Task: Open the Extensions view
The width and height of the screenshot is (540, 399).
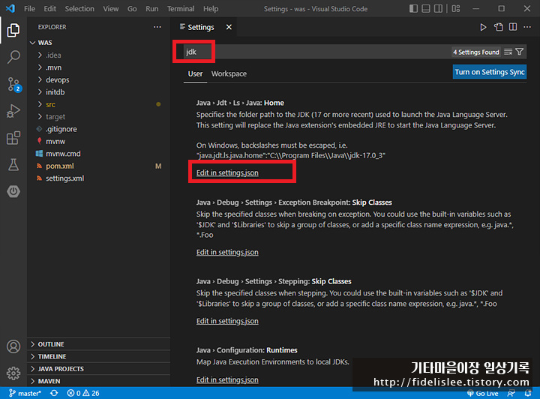Action: (x=13, y=138)
